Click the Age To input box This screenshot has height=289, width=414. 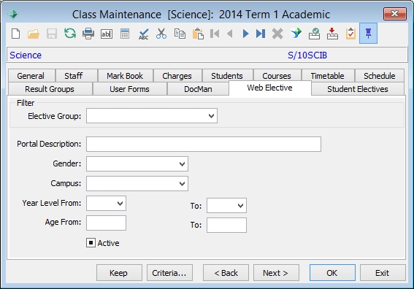pos(226,225)
